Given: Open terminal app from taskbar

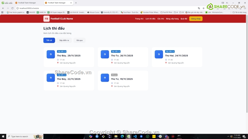Looking at the screenshot, I should 179,136.
